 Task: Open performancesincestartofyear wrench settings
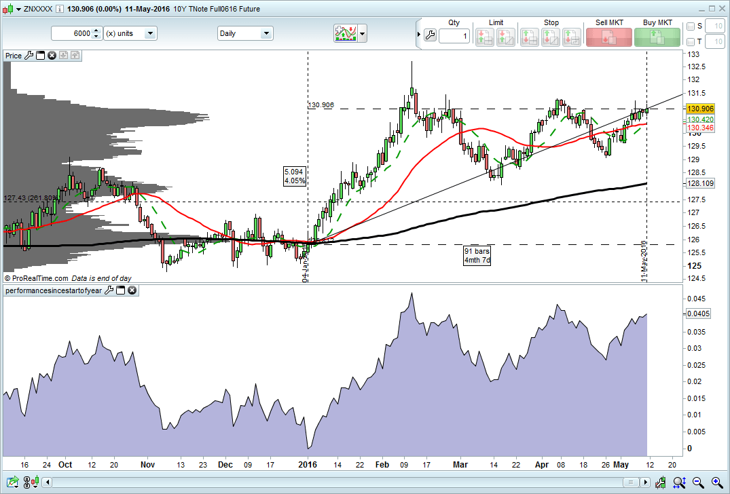(x=109, y=290)
